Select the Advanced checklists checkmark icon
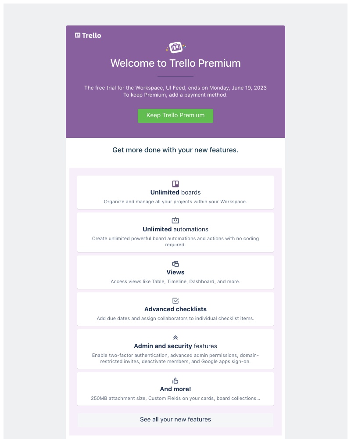Viewport: 351px width, 439px height. (x=175, y=301)
